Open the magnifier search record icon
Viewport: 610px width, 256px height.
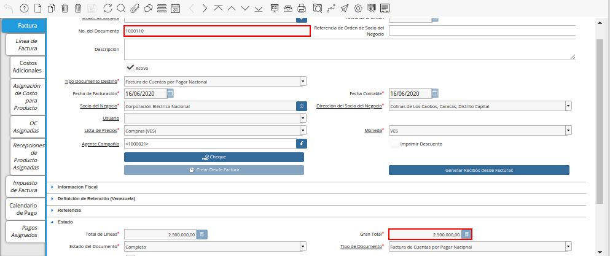121,8
